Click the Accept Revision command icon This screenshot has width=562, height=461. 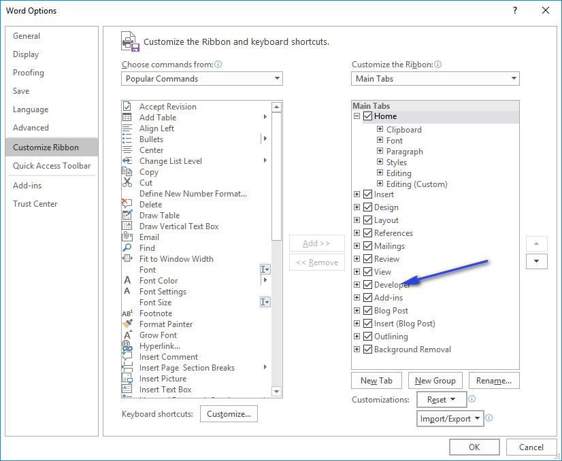tap(127, 106)
